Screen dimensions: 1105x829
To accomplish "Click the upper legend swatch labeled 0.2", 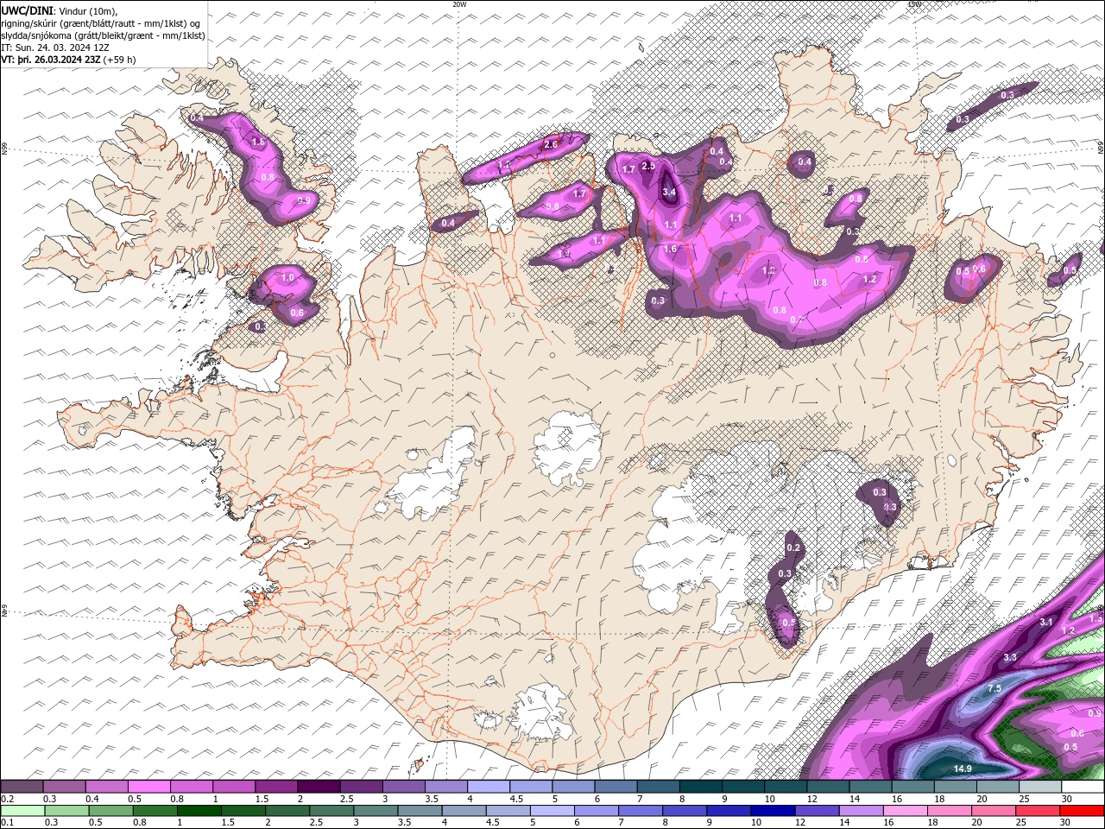I will point(22,787).
